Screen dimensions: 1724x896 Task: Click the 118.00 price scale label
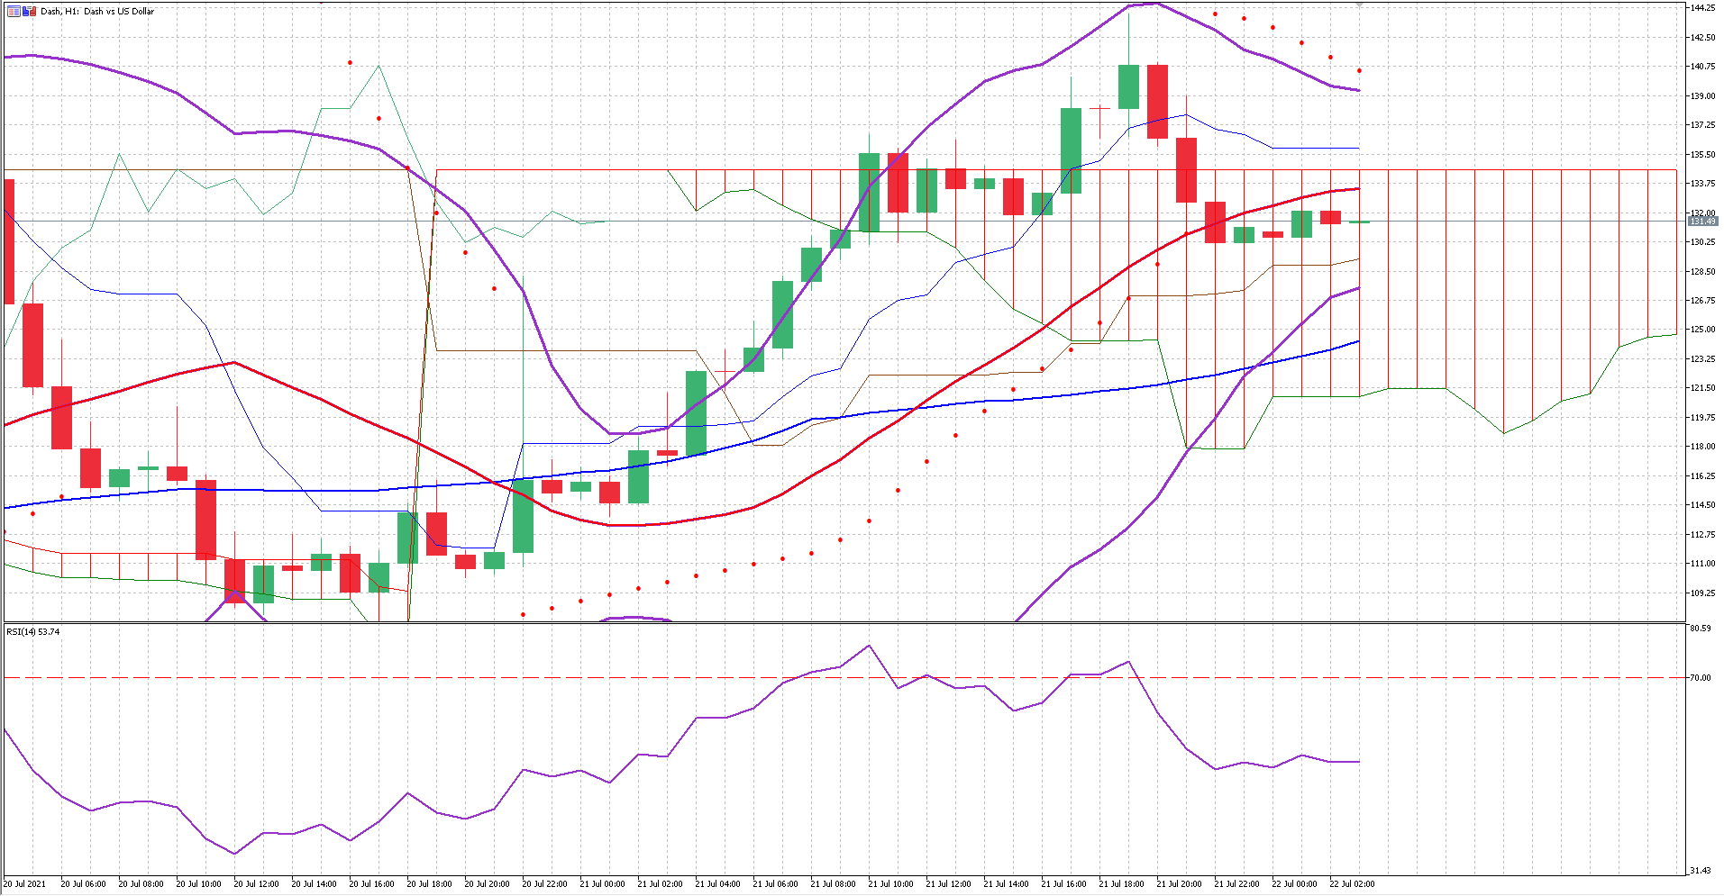click(1701, 447)
